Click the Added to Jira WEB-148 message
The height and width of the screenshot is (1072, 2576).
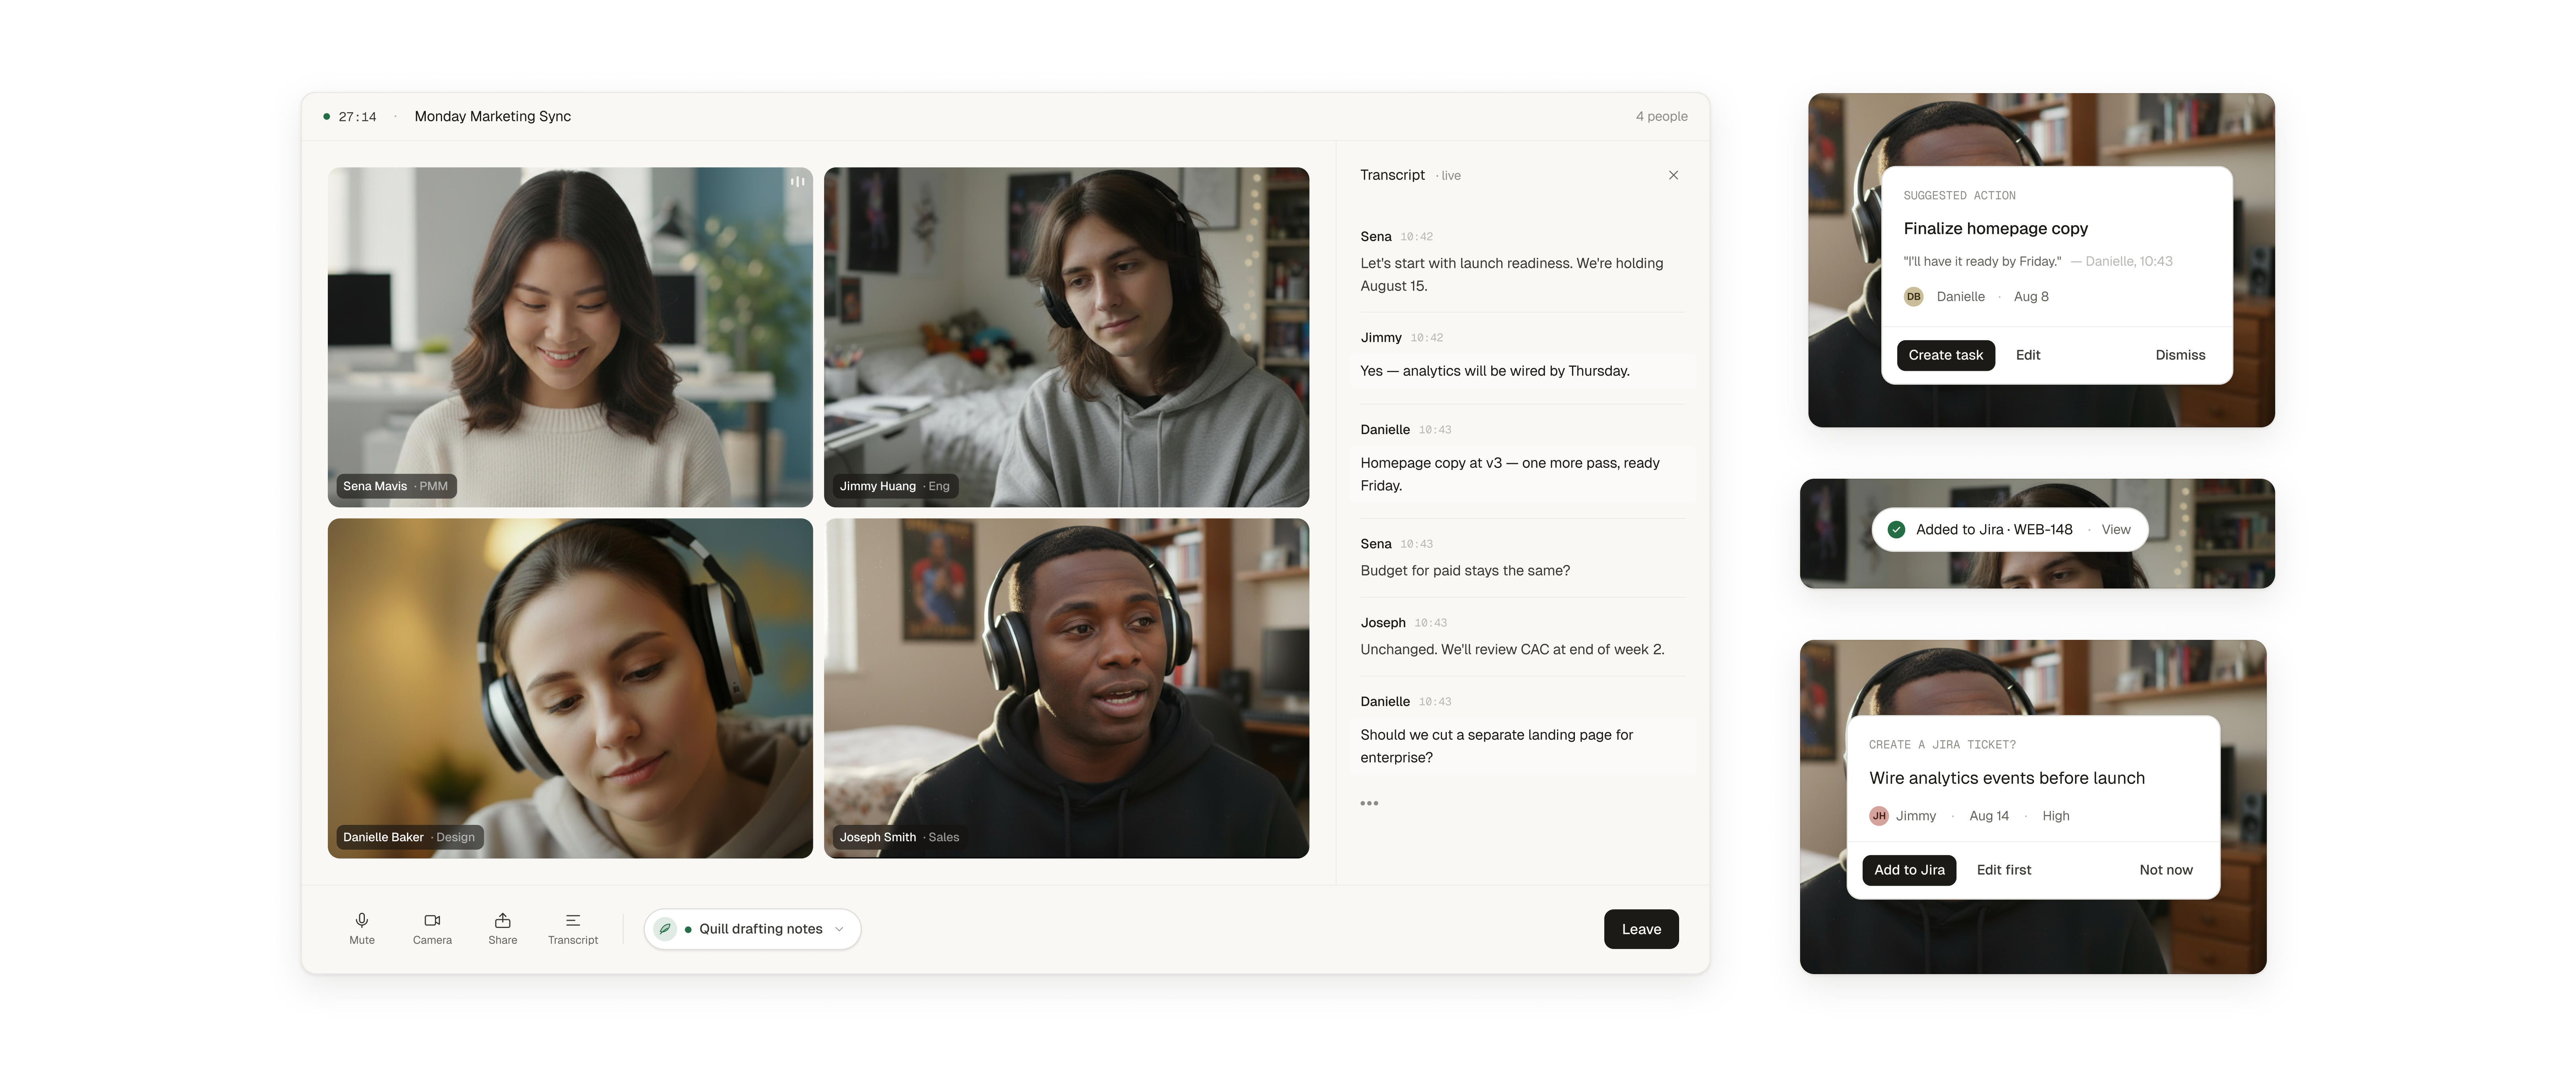tap(1994, 530)
